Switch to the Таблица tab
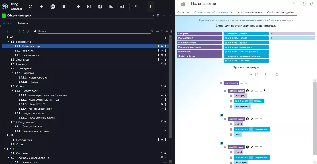The image size is (317, 164). click(x=23, y=23)
